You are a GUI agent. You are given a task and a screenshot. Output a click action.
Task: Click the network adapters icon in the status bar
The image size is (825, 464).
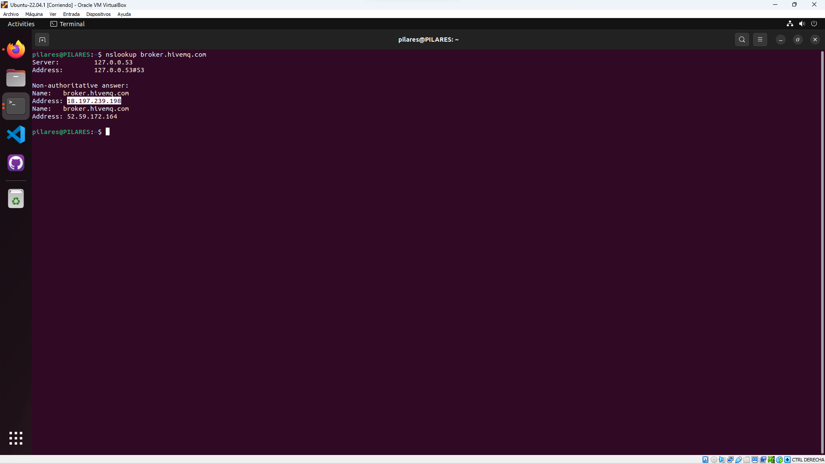[x=730, y=459]
